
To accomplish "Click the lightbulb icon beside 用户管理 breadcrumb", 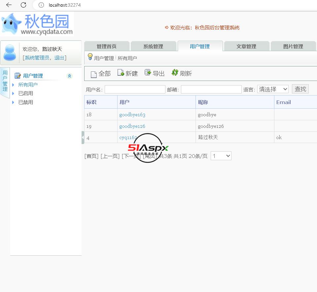I will click(90, 57).
